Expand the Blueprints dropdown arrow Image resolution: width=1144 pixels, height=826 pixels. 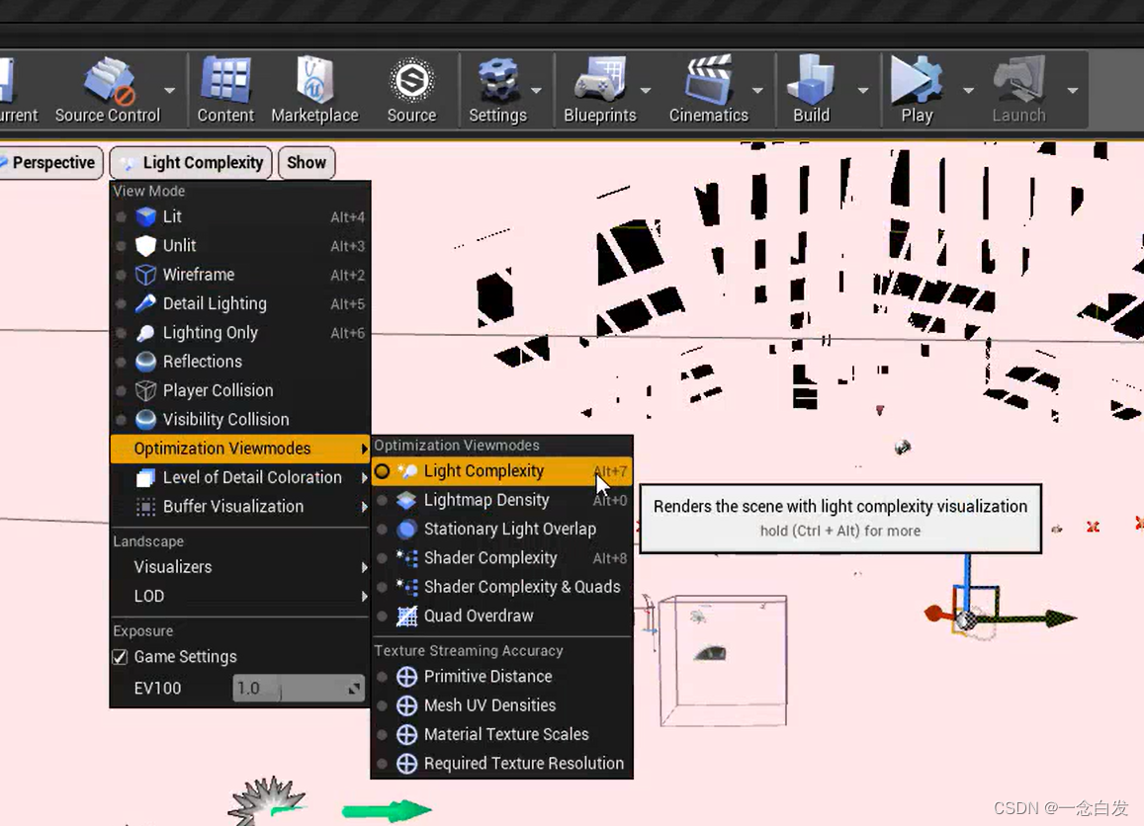point(646,90)
